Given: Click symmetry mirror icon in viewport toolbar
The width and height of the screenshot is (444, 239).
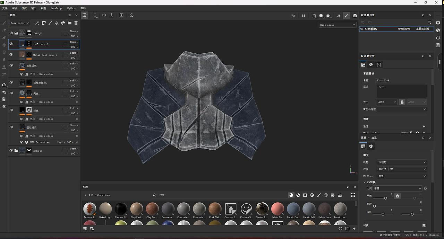Looking at the screenshot, I should 104,15.
